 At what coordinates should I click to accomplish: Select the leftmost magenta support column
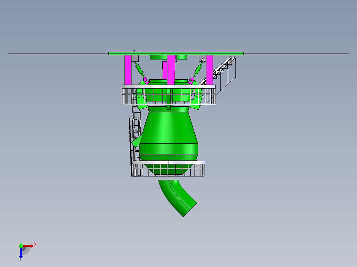pos(128,70)
